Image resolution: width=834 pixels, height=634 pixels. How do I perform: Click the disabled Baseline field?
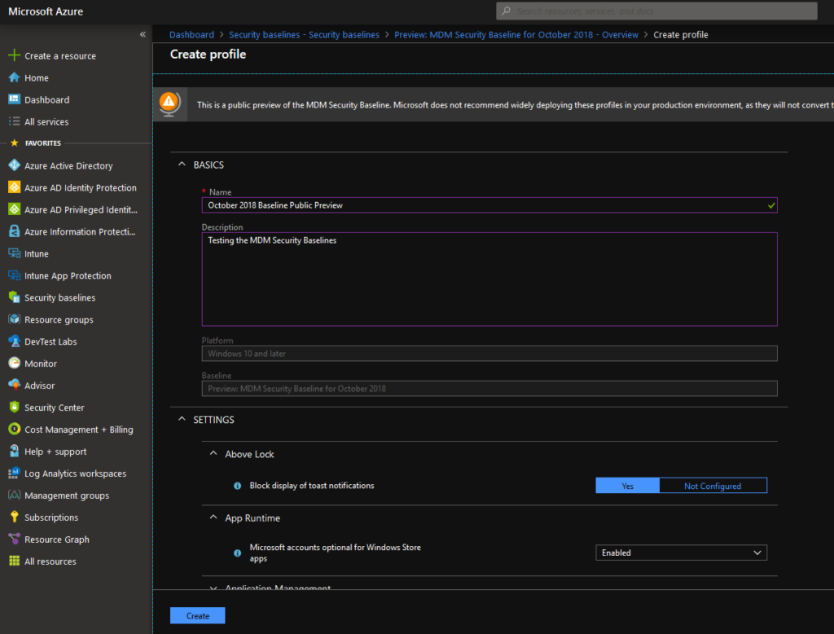489,389
